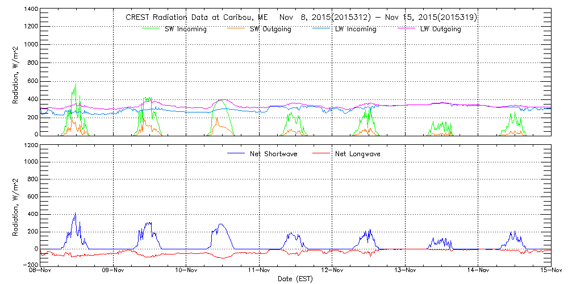Click the Net Shortwave legend label
The width and height of the screenshot is (568, 284).
click(274, 154)
